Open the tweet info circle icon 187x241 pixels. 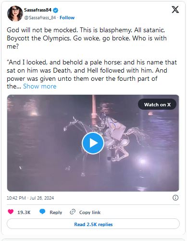coord(175,198)
